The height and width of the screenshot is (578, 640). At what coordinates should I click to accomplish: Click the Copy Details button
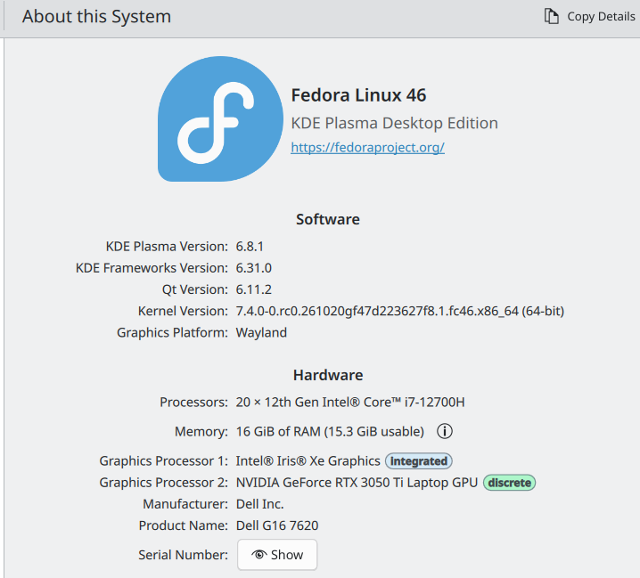pos(590,17)
